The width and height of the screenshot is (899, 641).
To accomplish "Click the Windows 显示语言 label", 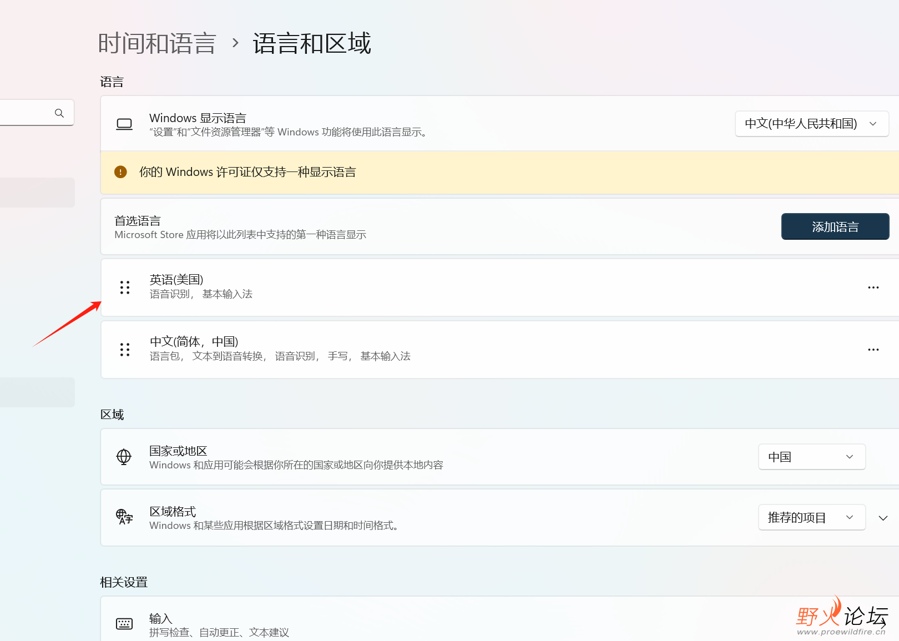I will 198,118.
